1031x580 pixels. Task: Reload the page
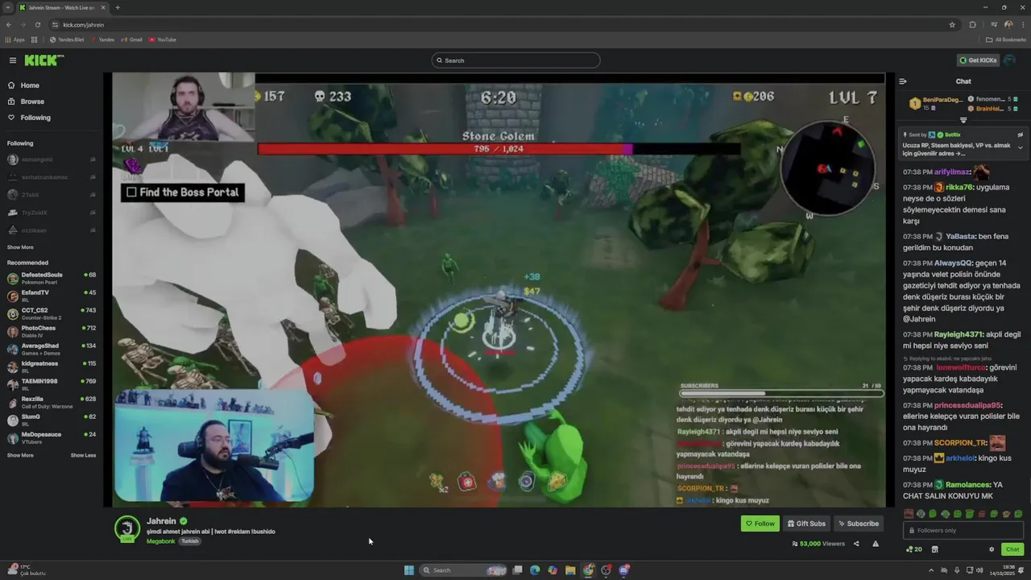tap(37, 24)
